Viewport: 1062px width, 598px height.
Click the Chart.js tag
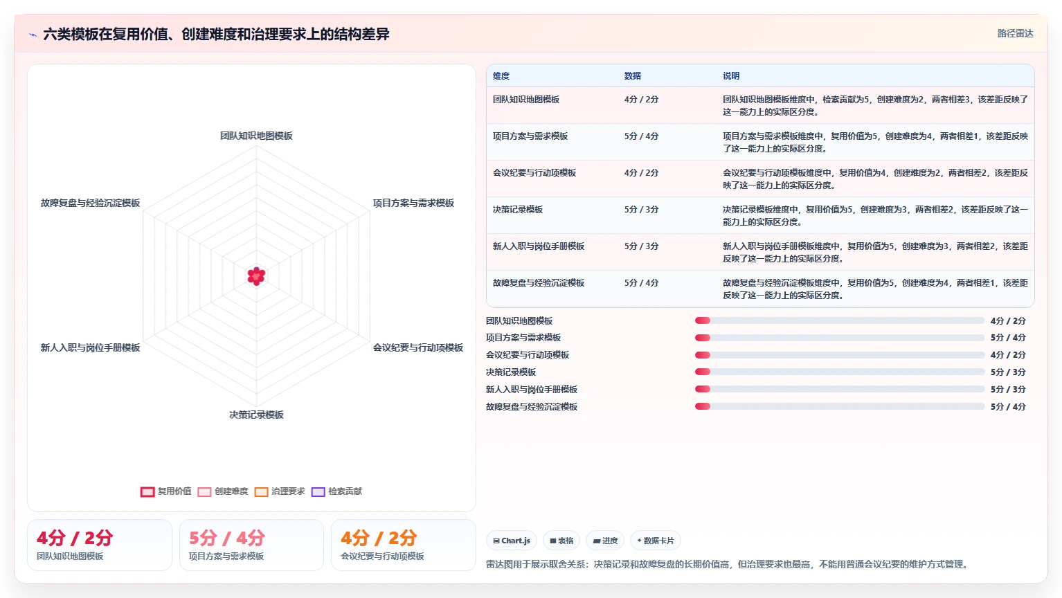[x=512, y=541]
